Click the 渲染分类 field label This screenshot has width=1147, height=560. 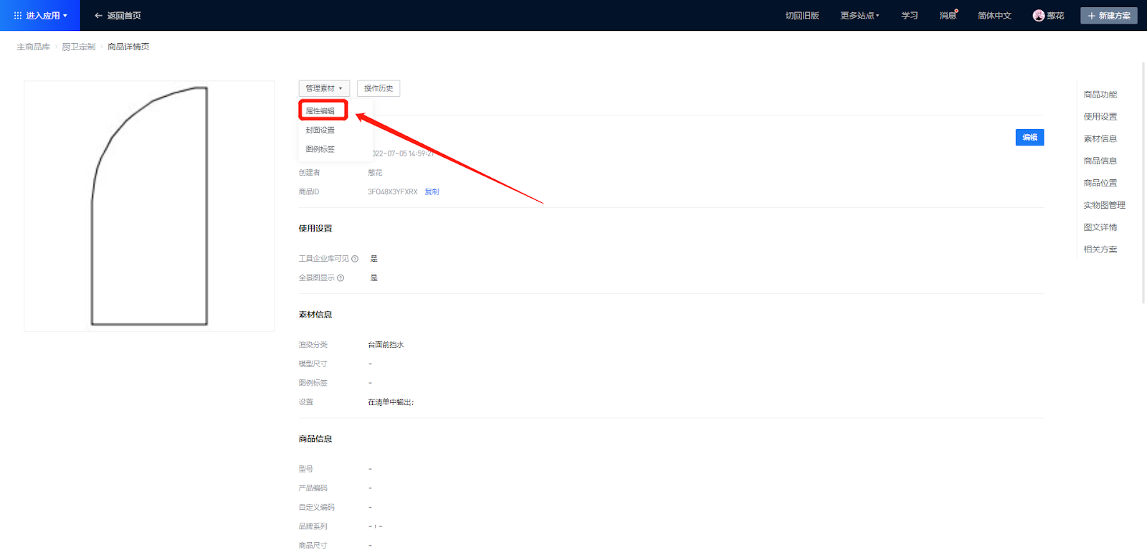pos(313,345)
